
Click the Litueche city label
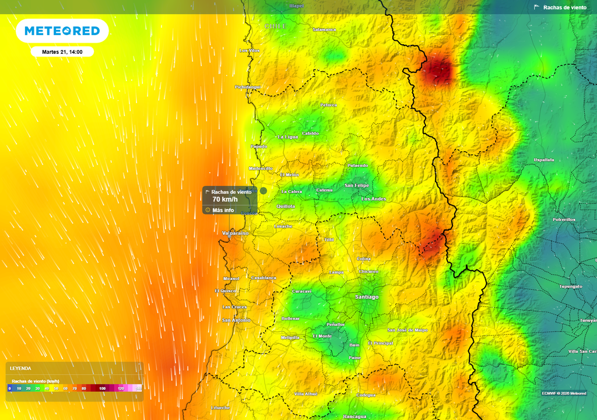click(220, 408)
